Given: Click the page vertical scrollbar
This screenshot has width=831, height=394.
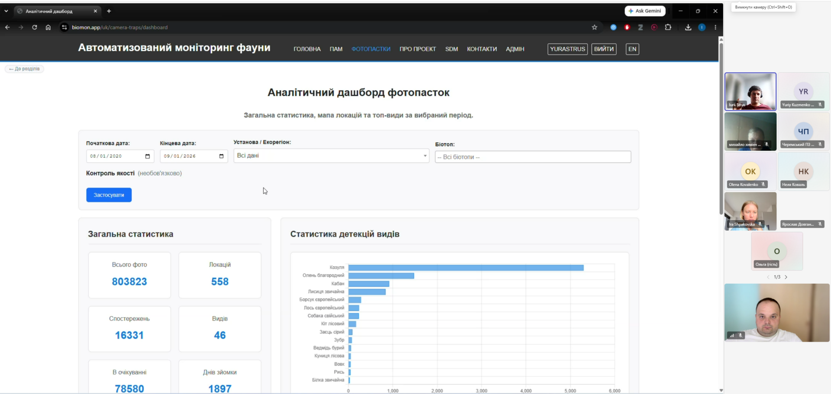Looking at the screenshot, I should [721, 128].
